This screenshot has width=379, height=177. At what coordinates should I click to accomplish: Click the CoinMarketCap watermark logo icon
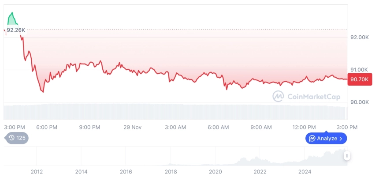[278, 96]
